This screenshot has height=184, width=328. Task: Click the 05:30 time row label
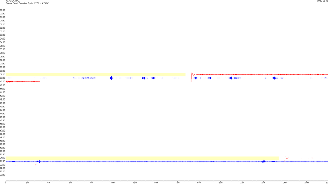[2, 49]
